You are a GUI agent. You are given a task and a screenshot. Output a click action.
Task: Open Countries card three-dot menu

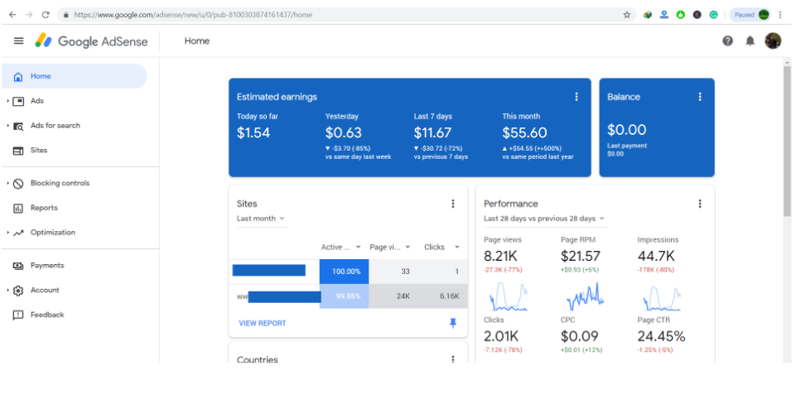pos(453,359)
